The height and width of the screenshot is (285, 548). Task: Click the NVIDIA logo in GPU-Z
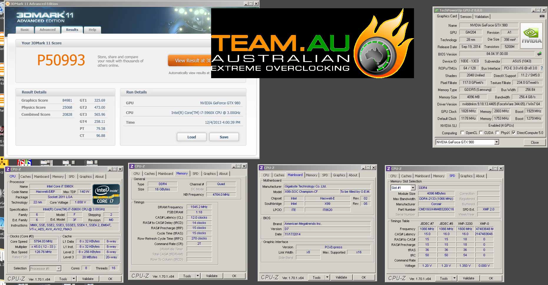(532, 36)
